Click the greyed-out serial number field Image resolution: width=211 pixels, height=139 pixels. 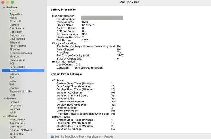point(102,18)
